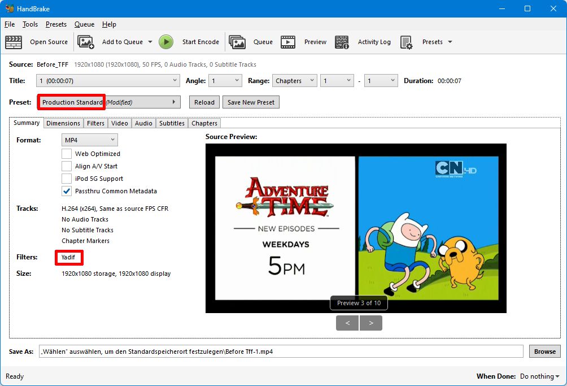This screenshot has height=386, width=567.
Task: Click the Yadif filter text
Action: pyautogui.click(x=68, y=257)
